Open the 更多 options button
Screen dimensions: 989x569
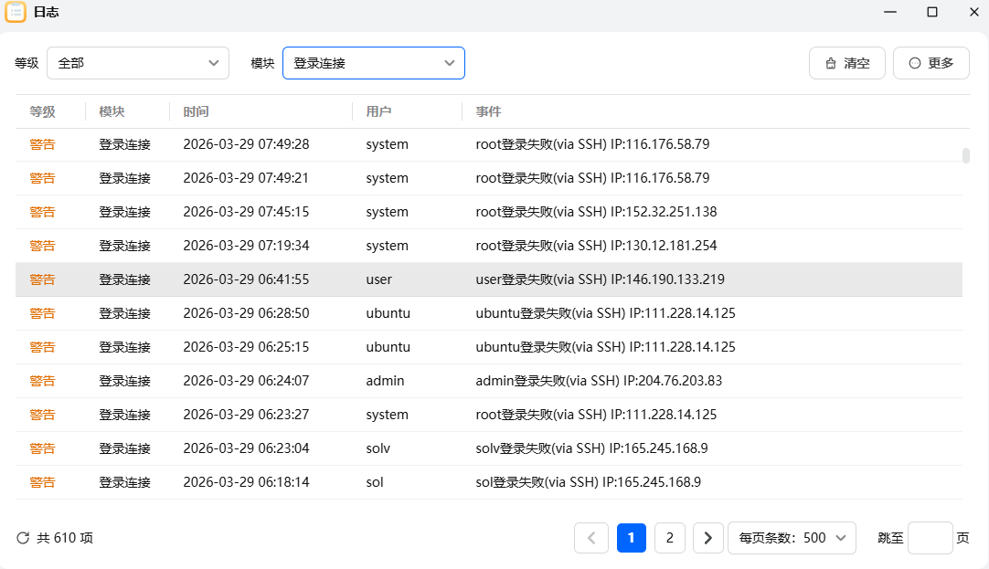click(931, 63)
